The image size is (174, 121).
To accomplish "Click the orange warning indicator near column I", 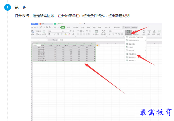I will coord(97,45).
